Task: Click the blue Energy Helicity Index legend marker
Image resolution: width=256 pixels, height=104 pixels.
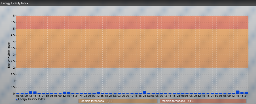Action: tap(16, 100)
